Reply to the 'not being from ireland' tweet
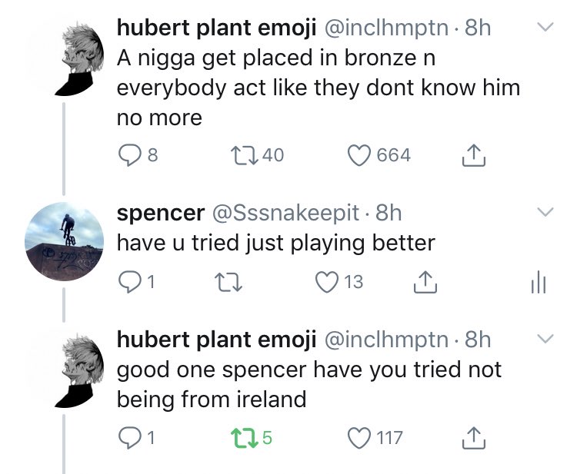Viewport: 577px width, 474px height. (128, 438)
